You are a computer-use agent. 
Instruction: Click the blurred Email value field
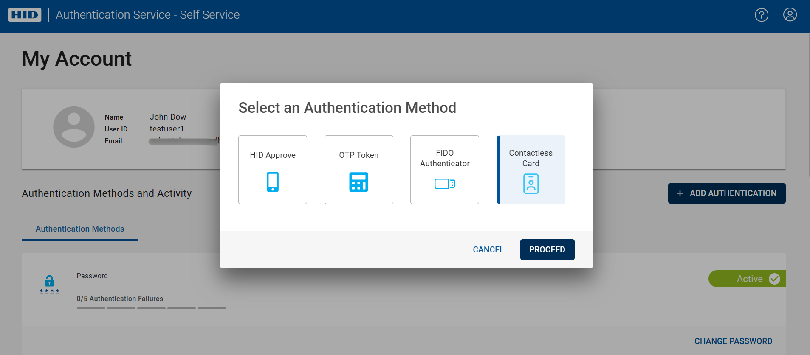pyautogui.click(x=184, y=141)
